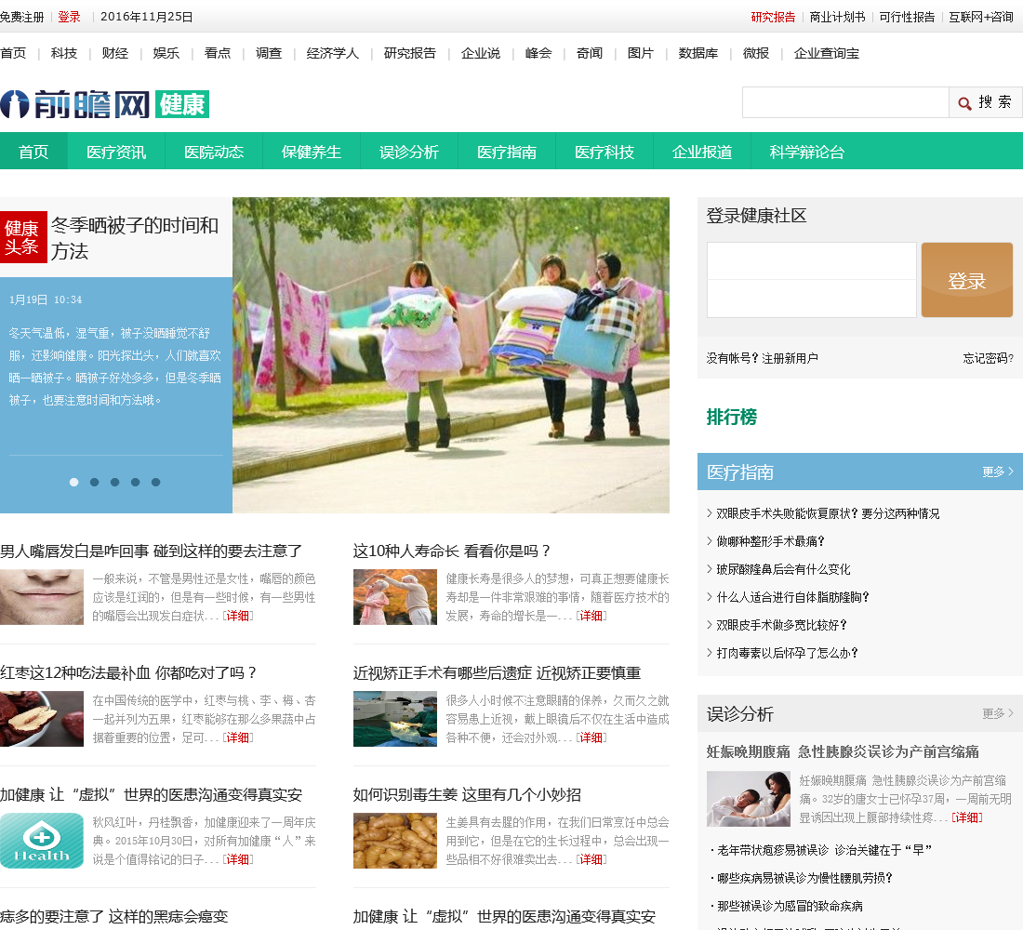Open article 做哪种整形手术最痛

[x=770, y=541]
